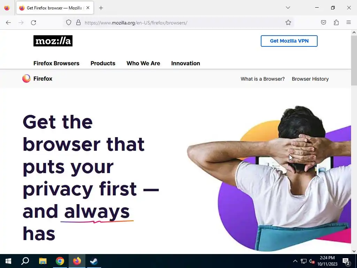357x268 pixels.
Task: Click the muted volume tray icon
Action: click(x=312, y=261)
